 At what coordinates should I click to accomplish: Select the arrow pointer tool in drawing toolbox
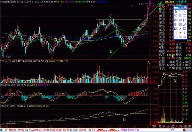tap(176, 12)
